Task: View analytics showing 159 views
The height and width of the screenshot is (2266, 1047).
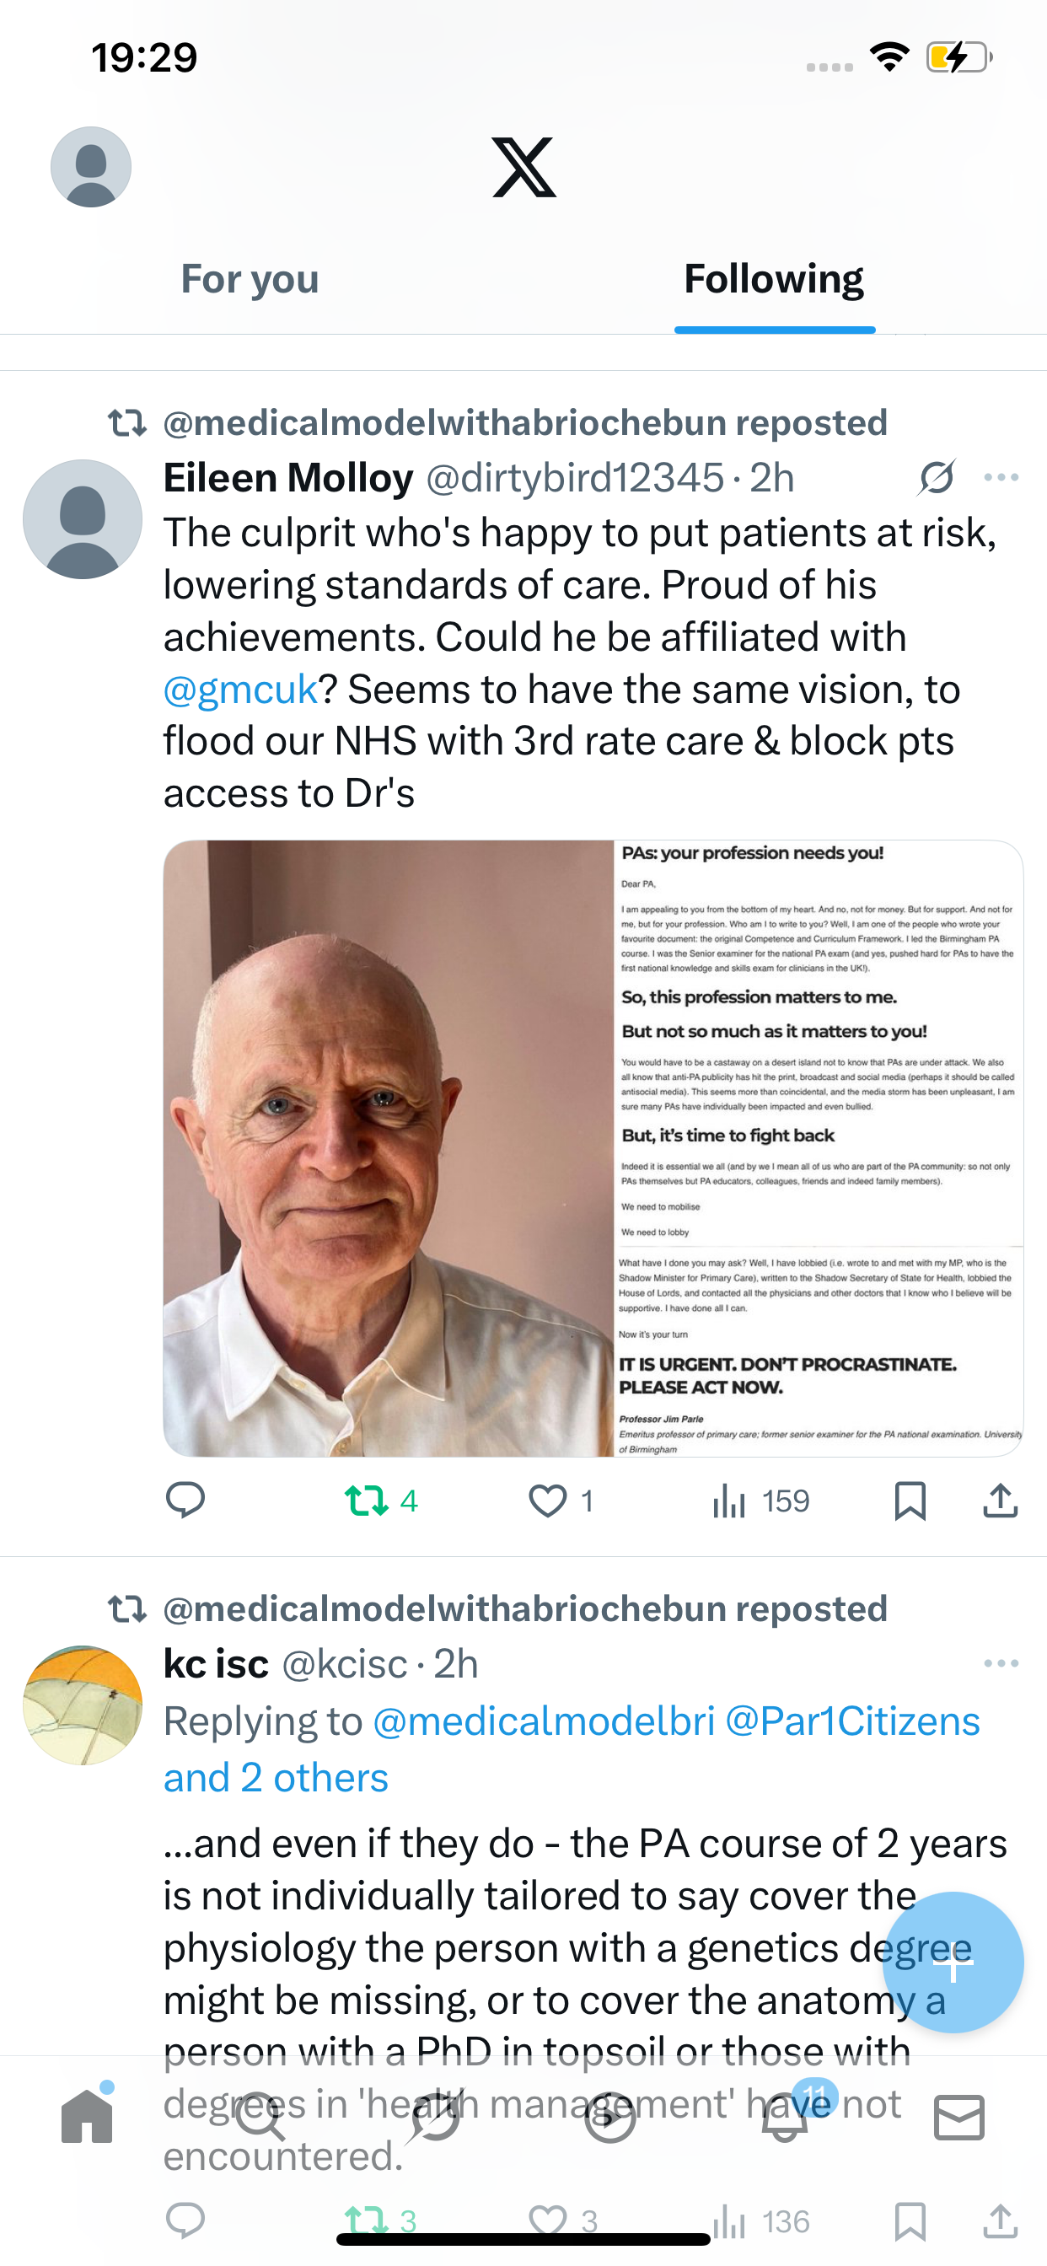Action: (760, 1500)
